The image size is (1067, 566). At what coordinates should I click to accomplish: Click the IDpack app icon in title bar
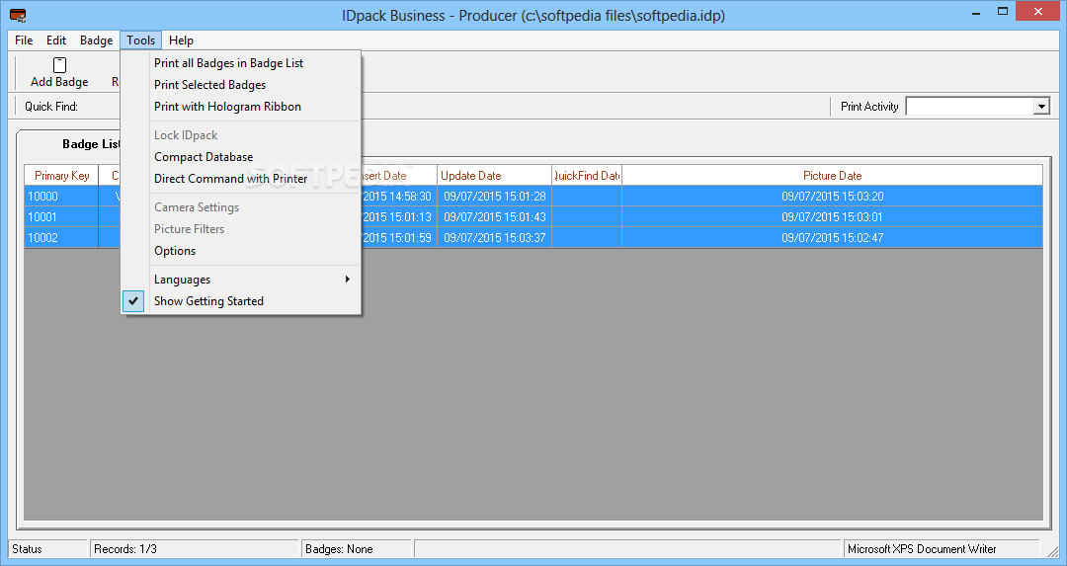[x=18, y=15]
